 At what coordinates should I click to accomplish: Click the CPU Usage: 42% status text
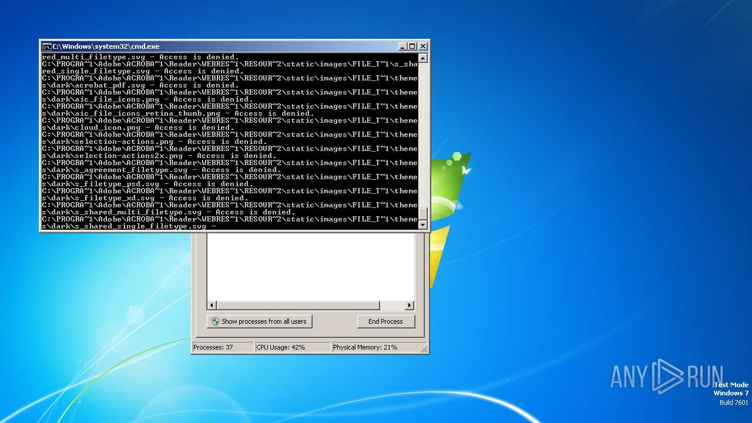(x=281, y=347)
